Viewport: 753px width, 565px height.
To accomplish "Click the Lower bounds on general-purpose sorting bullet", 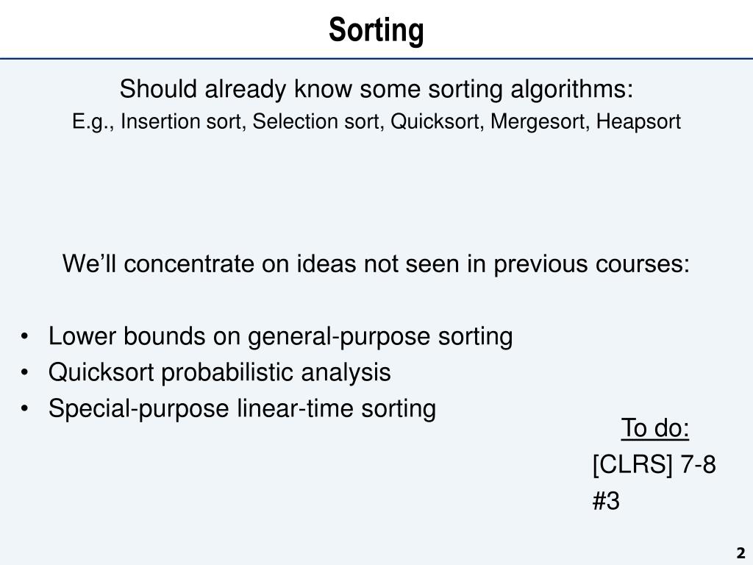I will point(280,335).
